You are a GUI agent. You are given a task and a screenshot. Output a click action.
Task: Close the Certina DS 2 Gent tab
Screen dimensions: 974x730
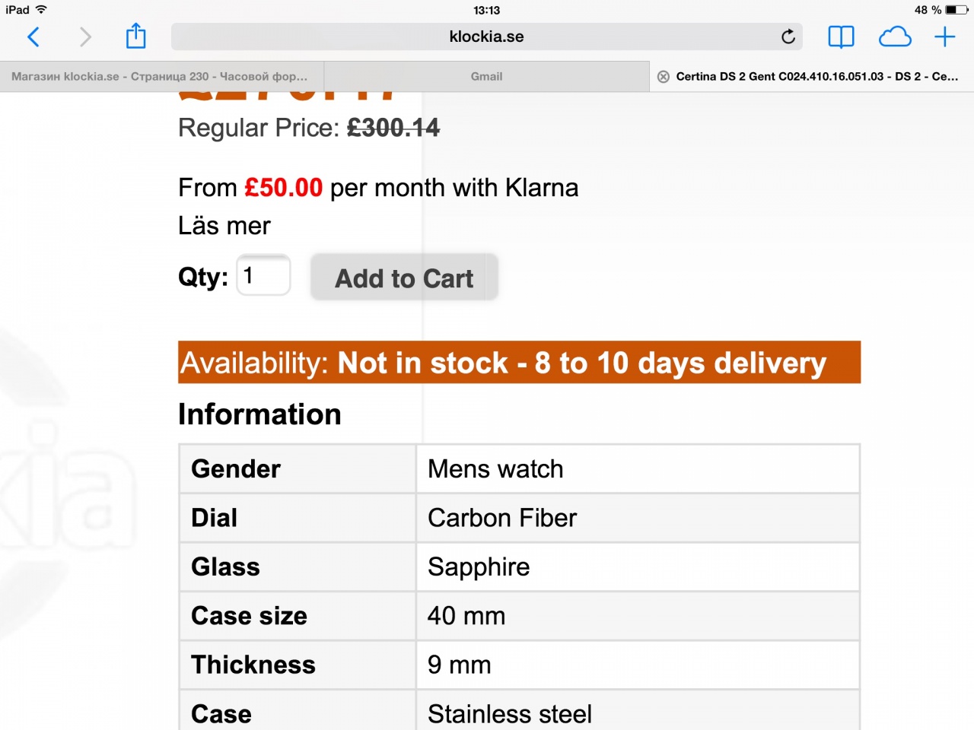(x=664, y=77)
